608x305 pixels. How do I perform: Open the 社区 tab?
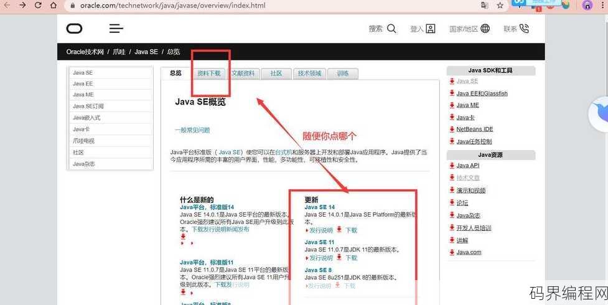coord(276,73)
